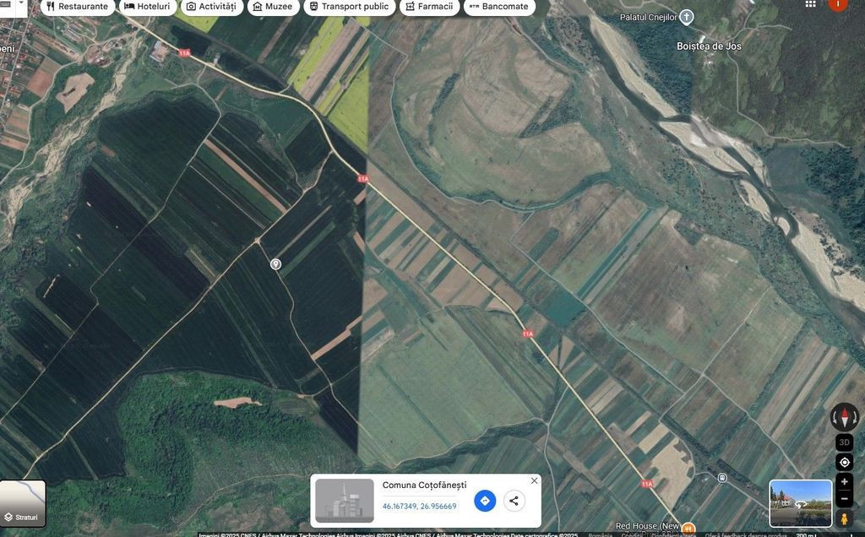Expand the collapsed side panel arrow
The width and height of the screenshot is (865, 537).
click(x=22, y=4)
